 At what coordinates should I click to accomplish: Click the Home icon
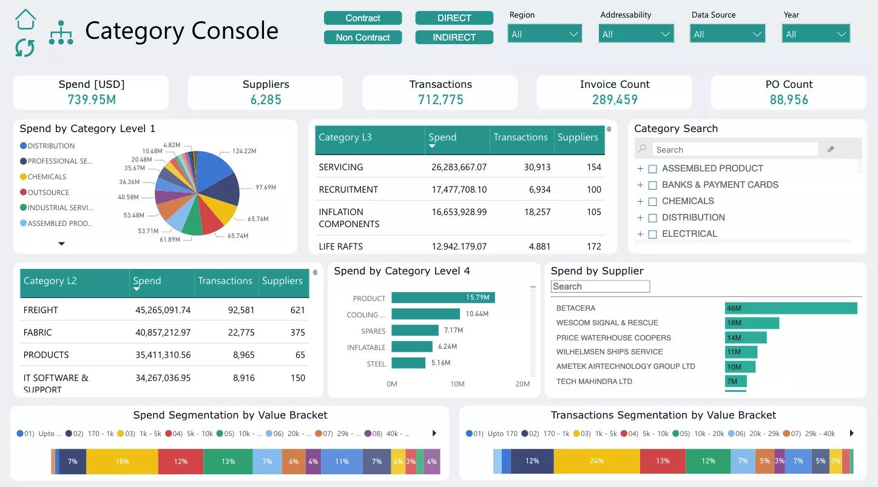click(25, 19)
